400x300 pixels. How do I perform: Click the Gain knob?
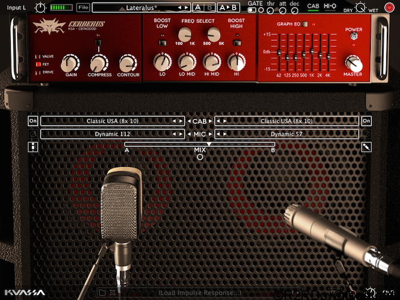click(70, 63)
